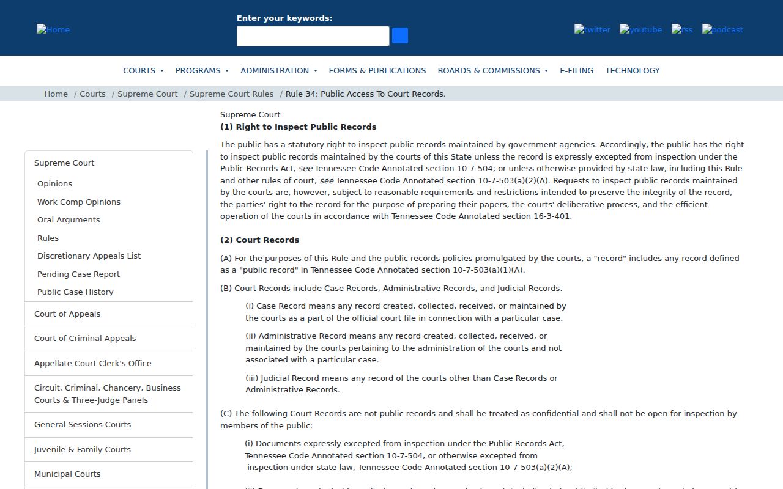Viewport: 783px width, 489px height.
Task: Expand the Programs dropdown menu
Action: click(202, 70)
